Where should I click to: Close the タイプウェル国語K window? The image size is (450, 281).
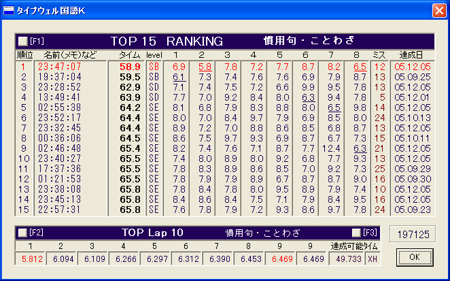[x=439, y=11]
